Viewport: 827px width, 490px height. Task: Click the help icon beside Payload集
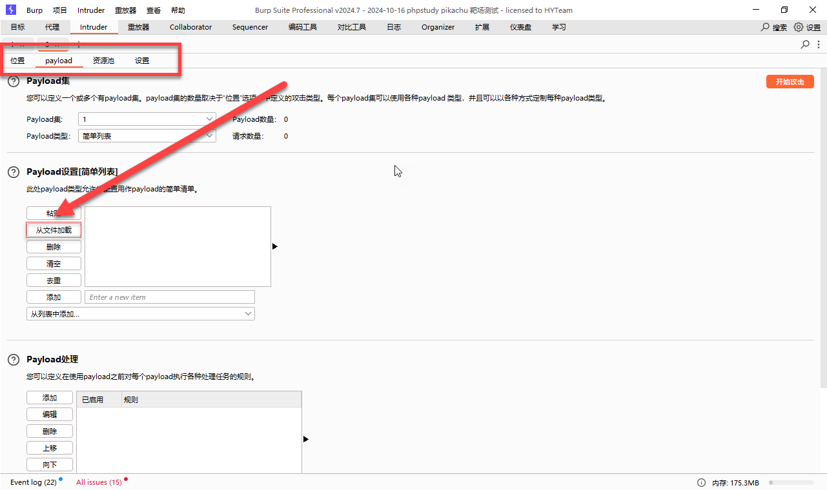click(x=13, y=82)
